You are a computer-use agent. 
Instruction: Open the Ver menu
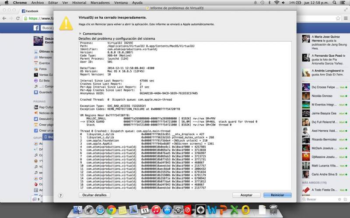pos(65,3)
